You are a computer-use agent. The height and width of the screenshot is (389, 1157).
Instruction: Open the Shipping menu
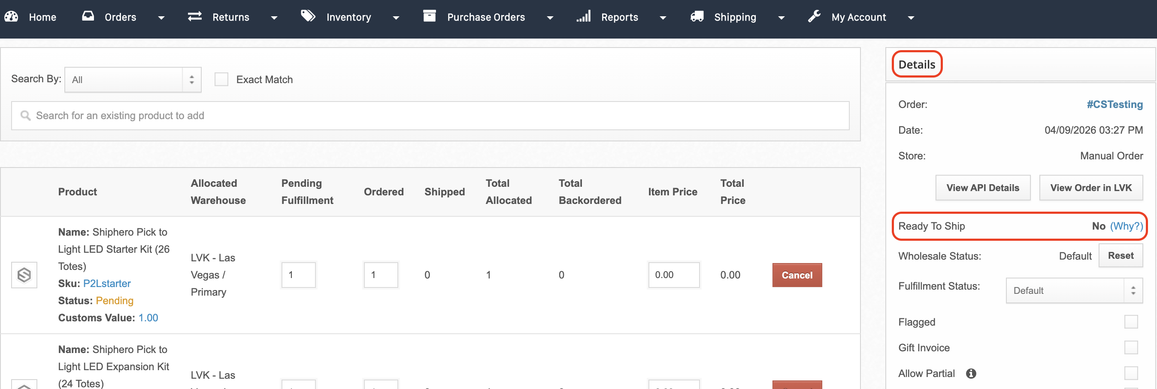(x=735, y=17)
